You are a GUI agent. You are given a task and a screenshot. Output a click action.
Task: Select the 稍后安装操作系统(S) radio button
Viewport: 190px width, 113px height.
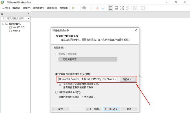tap(56, 92)
